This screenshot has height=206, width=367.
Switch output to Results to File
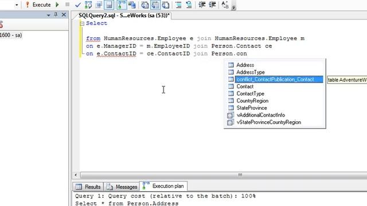(x=166, y=5)
